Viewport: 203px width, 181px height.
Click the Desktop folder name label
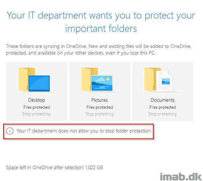(37, 100)
